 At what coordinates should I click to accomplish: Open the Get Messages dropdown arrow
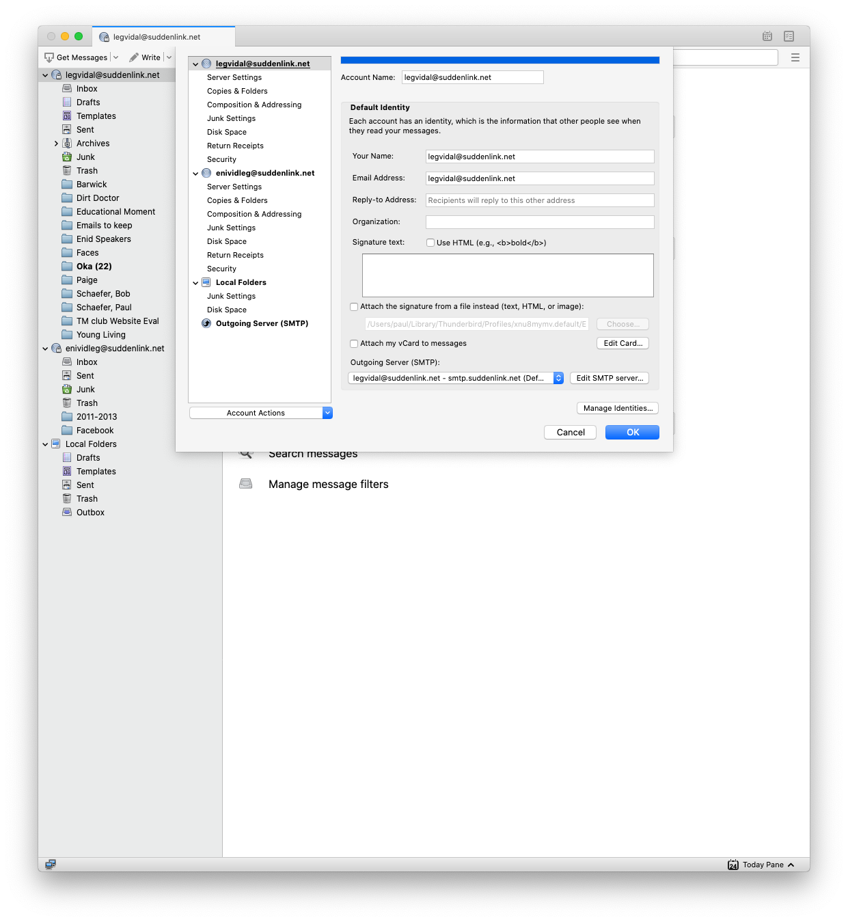[x=116, y=57]
